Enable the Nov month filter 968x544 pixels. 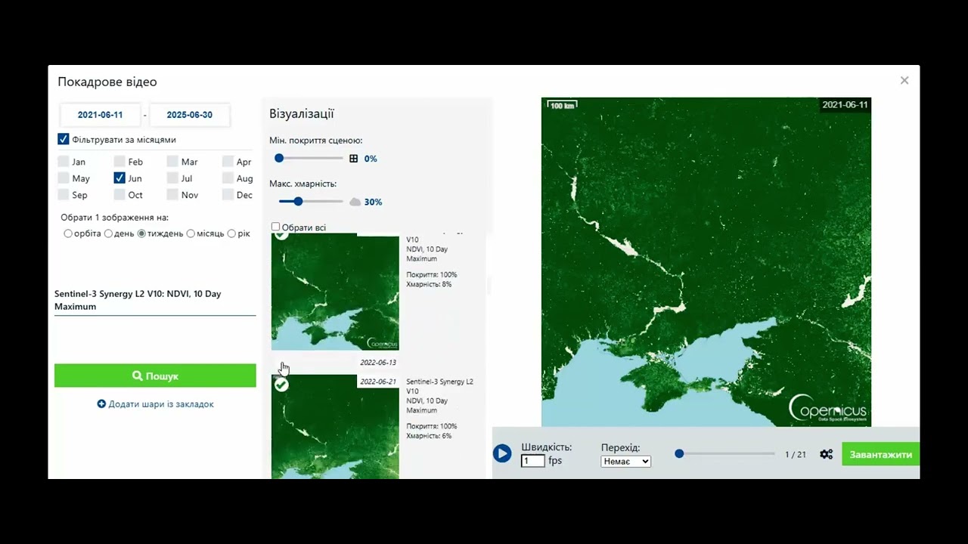[x=172, y=195]
